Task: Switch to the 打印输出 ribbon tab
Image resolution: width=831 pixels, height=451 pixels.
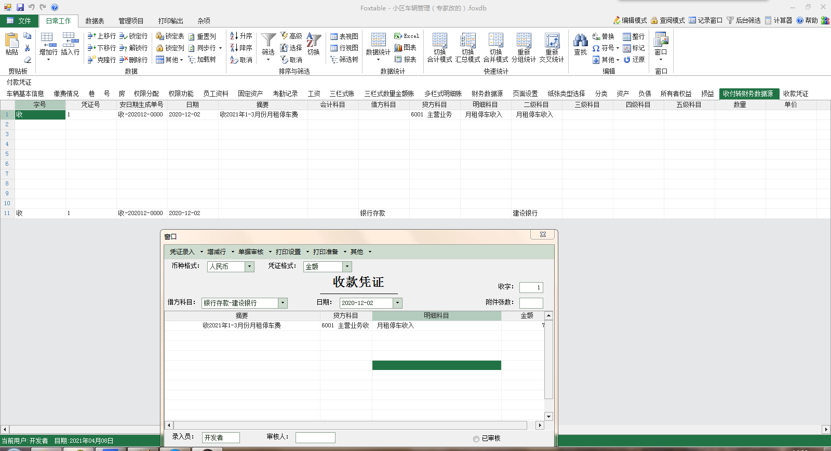Action: pyautogui.click(x=170, y=21)
